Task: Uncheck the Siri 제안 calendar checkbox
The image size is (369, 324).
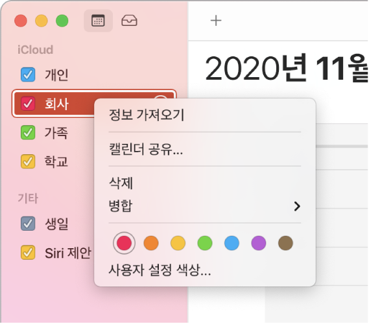Action: 28,253
